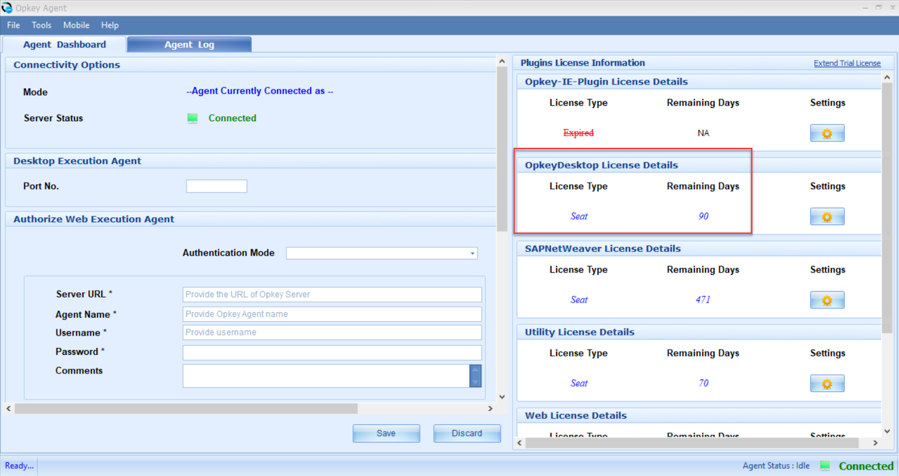Expand the Authentication Mode dropdown
Image resolution: width=899 pixels, height=476 pixels.
coord(472,253)
